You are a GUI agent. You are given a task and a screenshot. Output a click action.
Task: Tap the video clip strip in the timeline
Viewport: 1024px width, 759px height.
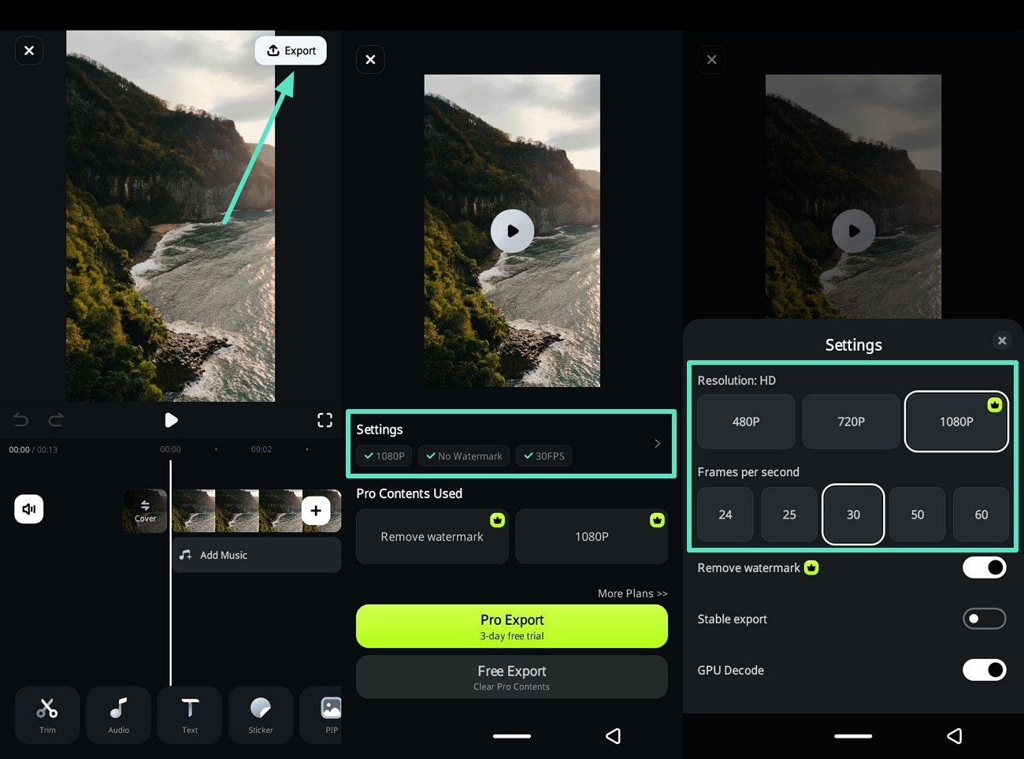pos(257,511)
